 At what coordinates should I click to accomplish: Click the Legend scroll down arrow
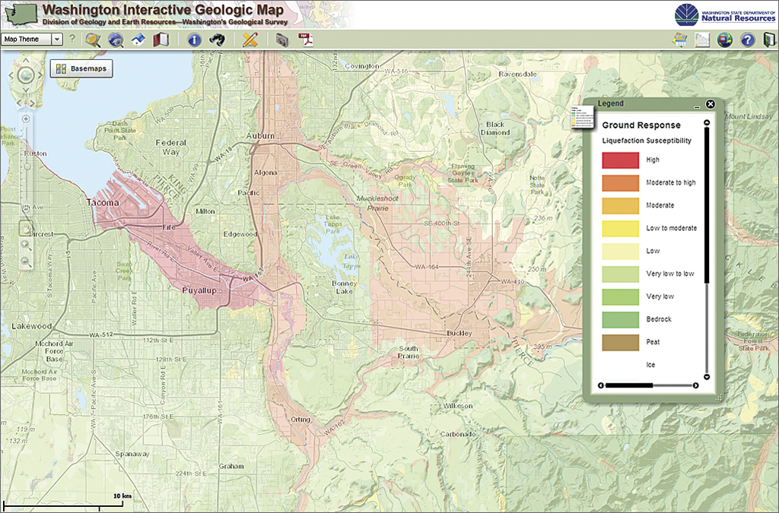coord(707,377)
